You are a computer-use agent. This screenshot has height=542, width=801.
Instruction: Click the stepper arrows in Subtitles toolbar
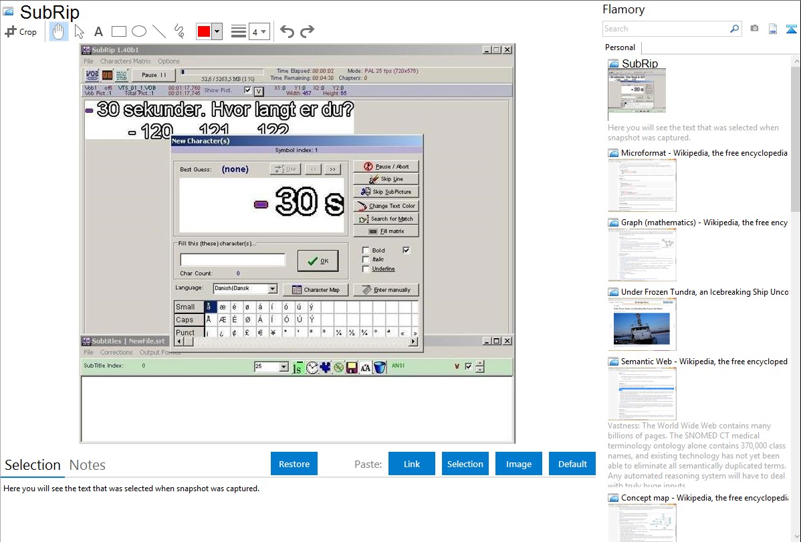[x=479, y=366]
